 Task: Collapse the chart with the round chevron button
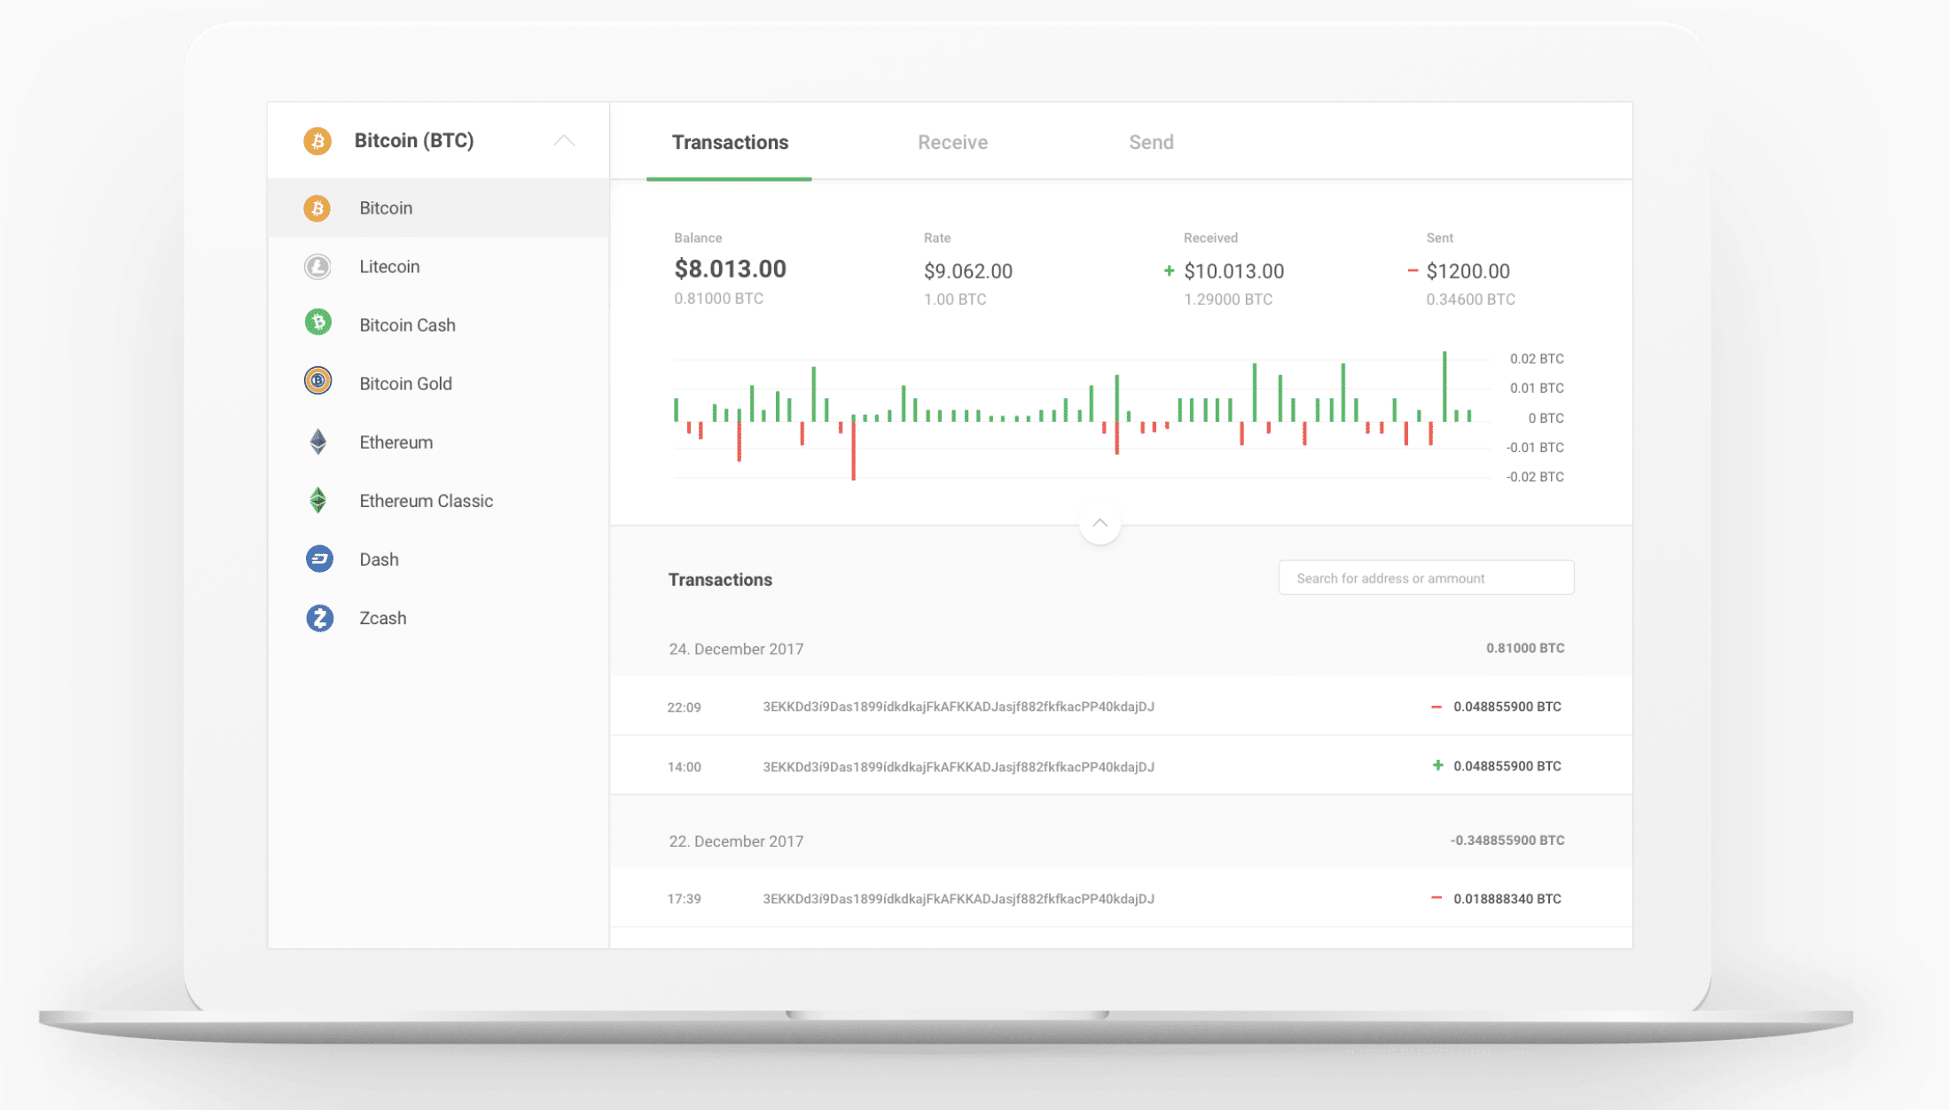(x=1100, y=523)
